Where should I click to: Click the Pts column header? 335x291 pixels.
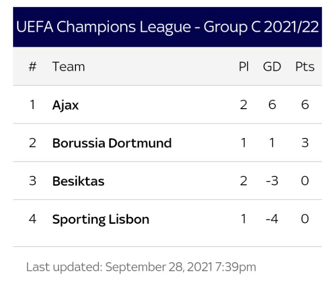[305, 67]
